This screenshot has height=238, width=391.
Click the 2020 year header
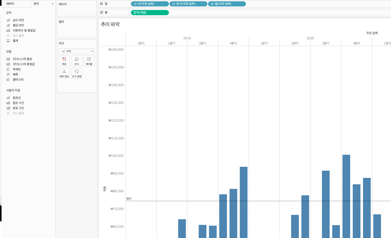tap(310, 38)
